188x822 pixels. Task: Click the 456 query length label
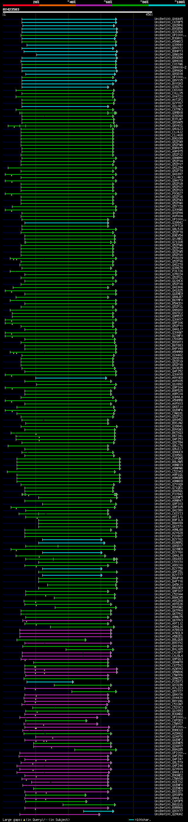tap(148, 15)
